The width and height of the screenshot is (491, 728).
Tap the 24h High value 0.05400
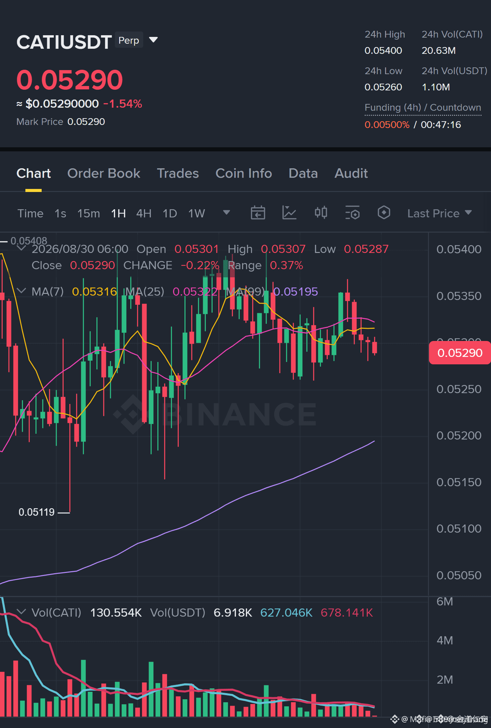point(383,51)
